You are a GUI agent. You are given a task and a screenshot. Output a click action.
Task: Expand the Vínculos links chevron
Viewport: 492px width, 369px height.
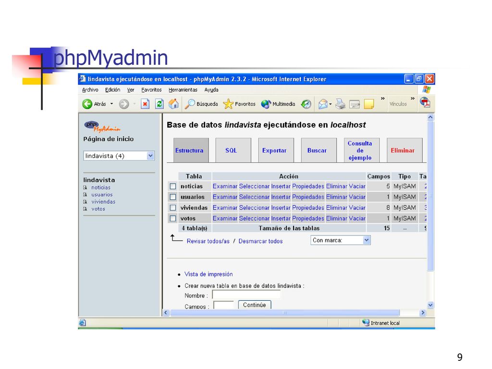click(413, 98)
